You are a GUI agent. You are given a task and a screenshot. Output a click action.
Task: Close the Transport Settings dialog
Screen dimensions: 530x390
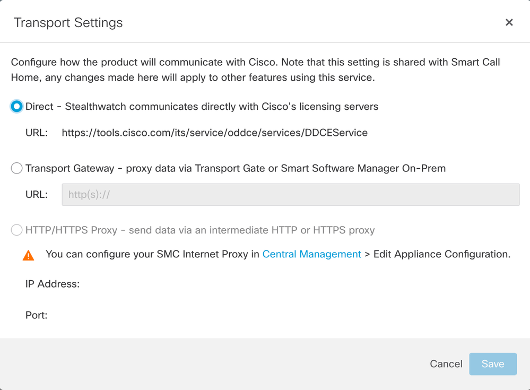509,22
